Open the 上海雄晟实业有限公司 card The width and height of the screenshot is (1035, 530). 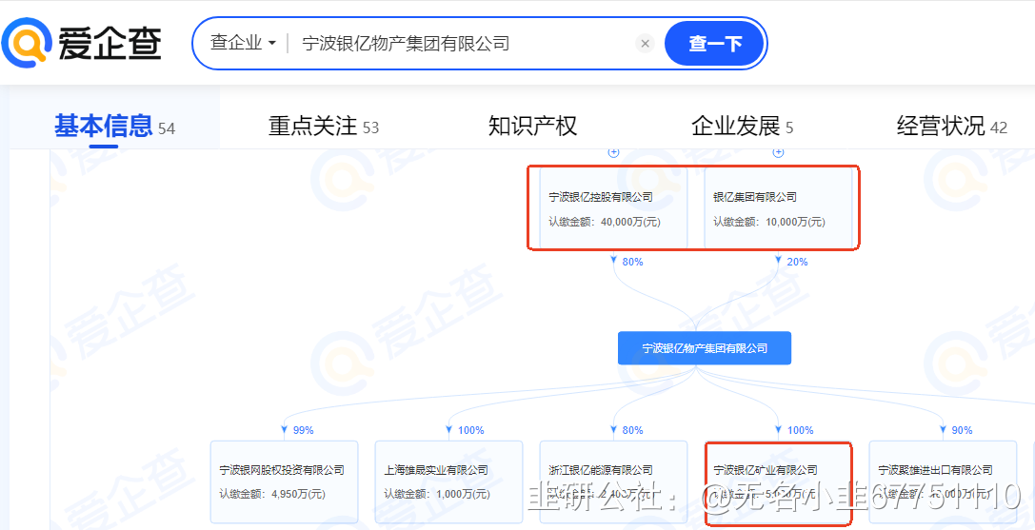(448, 481)
